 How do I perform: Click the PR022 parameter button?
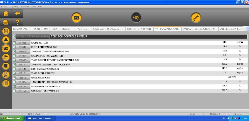coord(23,60)
